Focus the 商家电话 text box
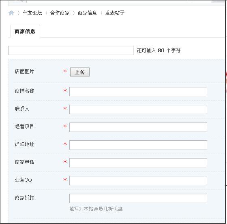The image size is (227, 224). (138, 163)
